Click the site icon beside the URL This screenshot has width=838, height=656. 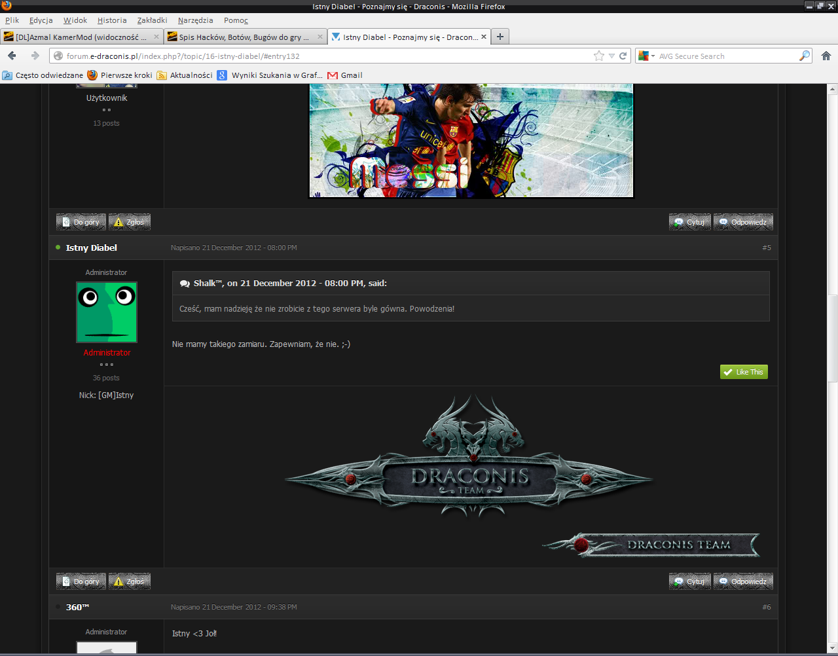[x=58, y=56]
